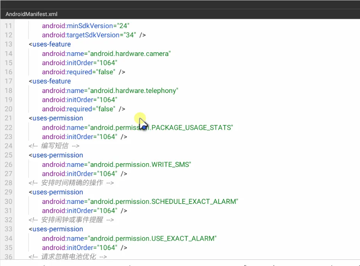The height and width of the screenshot is (266, 360).
Task: Click the comment "安排时间精确的操作"
Action: pyautogui.click(x=71, y=183)
